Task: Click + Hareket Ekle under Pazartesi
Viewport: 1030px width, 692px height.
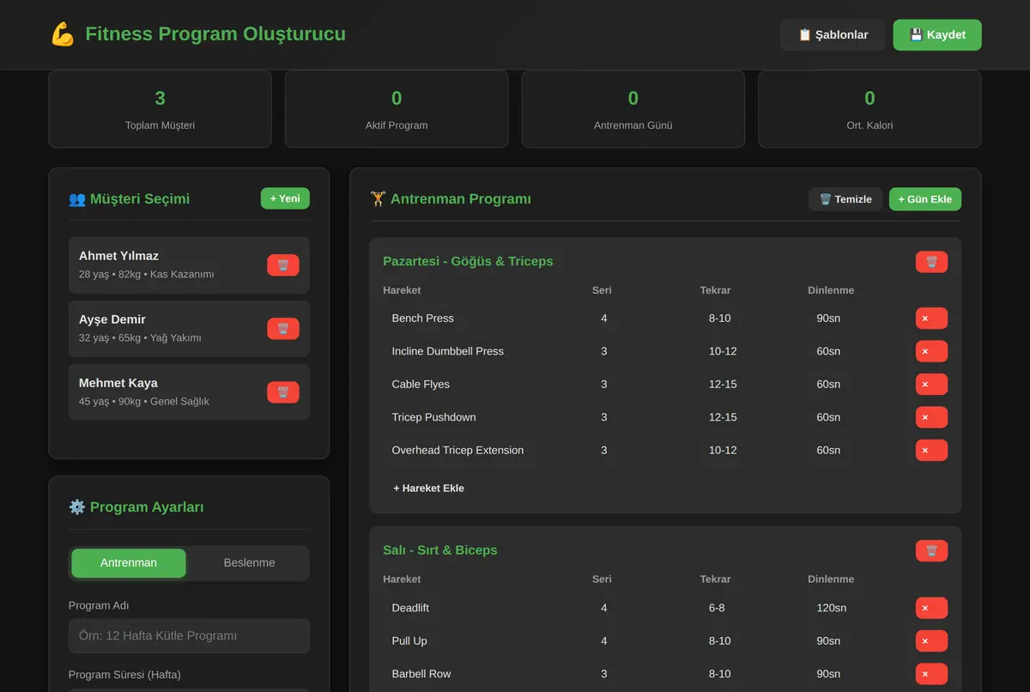Action: (428, 488)
